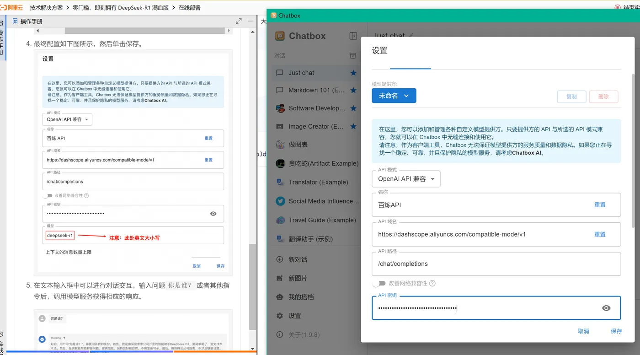The height and width of the screenshot is (355, 640).
Task: Click the help icon next to 改善网络兼容性
Action: click(432, 283)
